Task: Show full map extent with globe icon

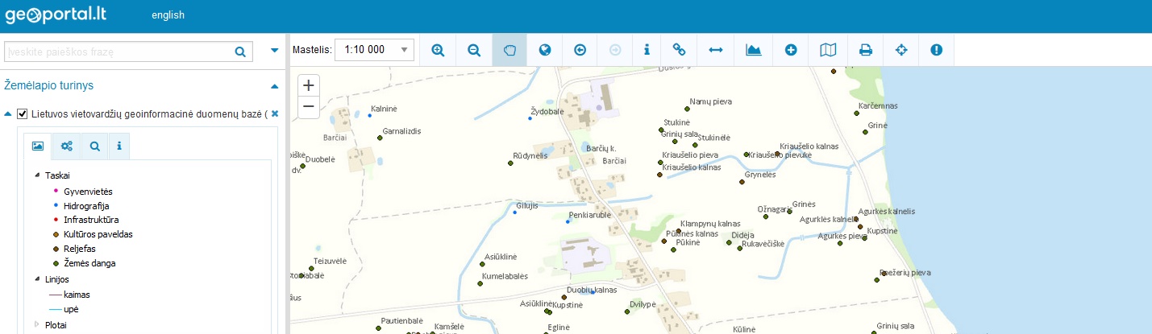Action: pos(545,50)
